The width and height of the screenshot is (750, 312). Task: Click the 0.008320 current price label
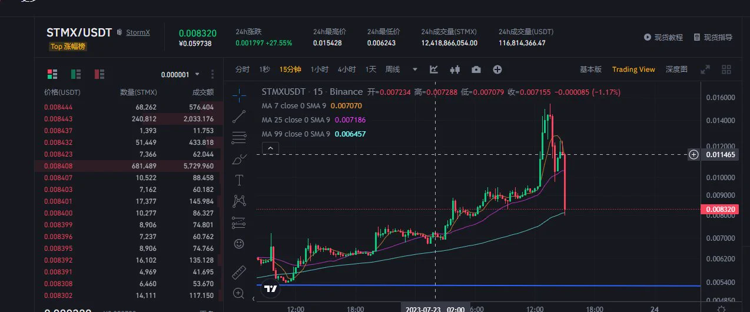click(720, 209)
